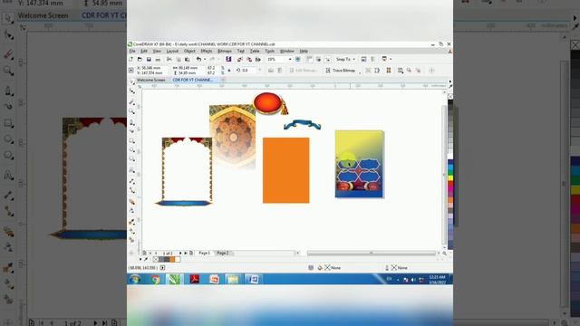Open the zoom level dropdown
Image resolution: width=580 pixels, height=326 pixels.
(x=290, y=59)
